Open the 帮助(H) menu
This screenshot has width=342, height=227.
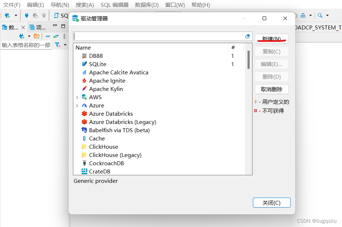tap(201, 5)
